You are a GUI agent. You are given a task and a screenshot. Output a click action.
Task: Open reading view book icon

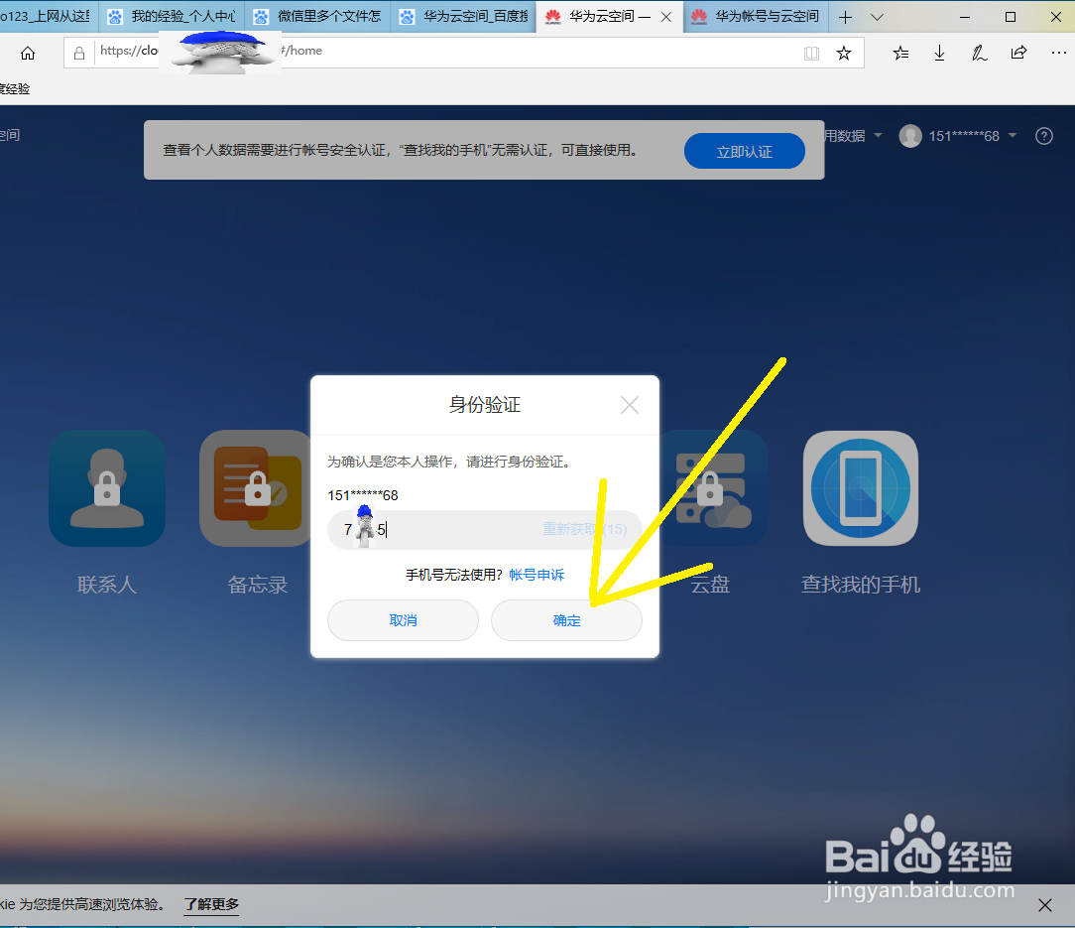[812, 53]
